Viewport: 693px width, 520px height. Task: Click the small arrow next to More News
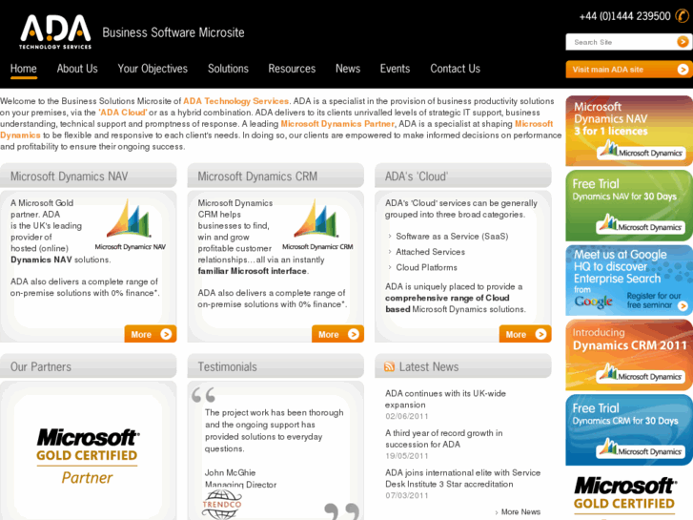click(498, 512)
